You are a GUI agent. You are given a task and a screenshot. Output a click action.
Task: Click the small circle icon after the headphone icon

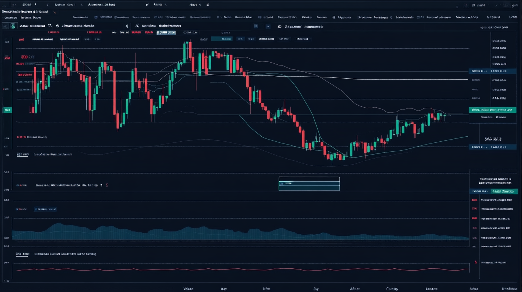click(57, 26)
